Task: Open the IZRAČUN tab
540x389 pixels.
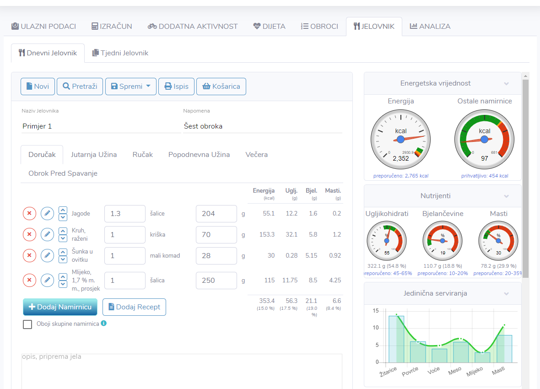Action: [x=112, y=26]
